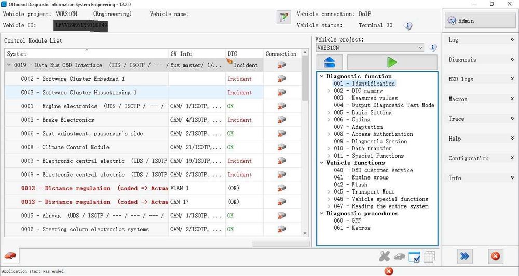Click connection icon for C002 Software Cluster row
This screenshot has height=276, width=519.
pos(282,79)
